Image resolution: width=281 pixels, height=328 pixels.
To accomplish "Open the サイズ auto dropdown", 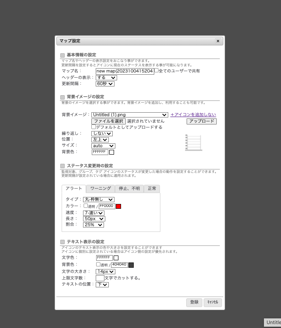I will coord(104,146).
